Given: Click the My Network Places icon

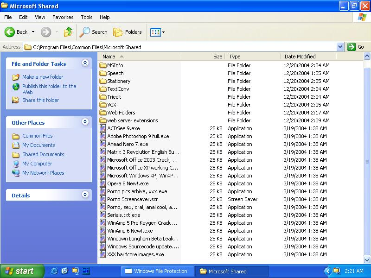Looking at the screenshot, I should pyautogui.click(x=16, y=173).
